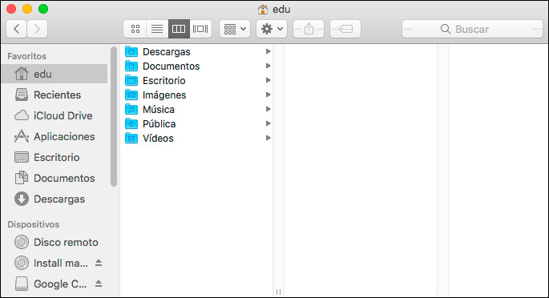Click the Install ma... disc icon
The width and height of the screenshot is (549, 298).
[x=22, y=263]
